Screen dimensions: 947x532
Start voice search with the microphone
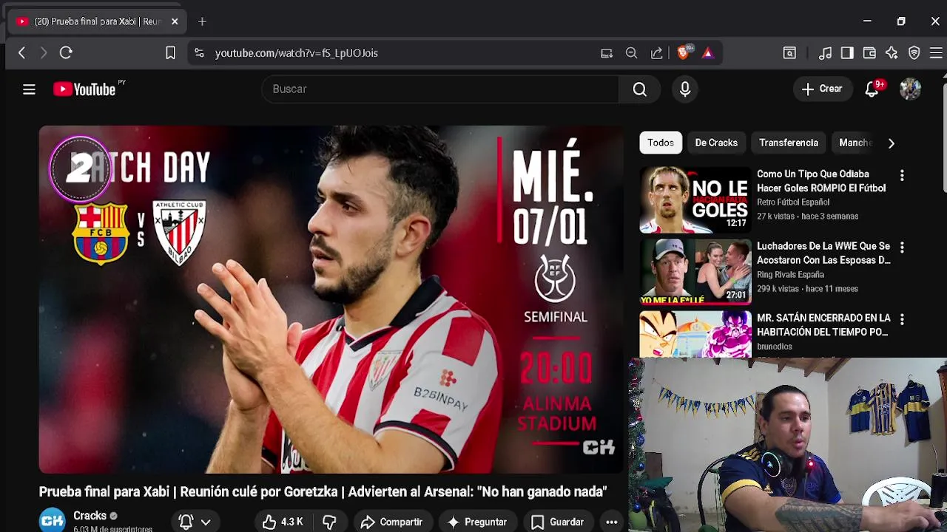coord(685,89)
